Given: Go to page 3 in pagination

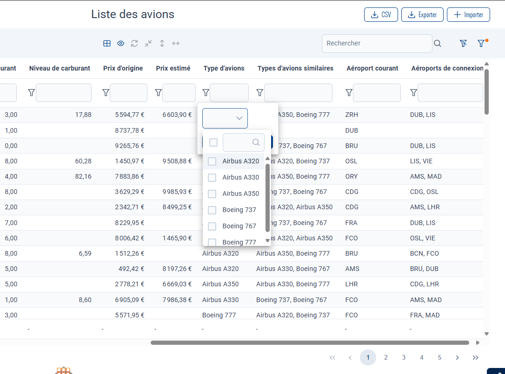Looking at the screenshot, I should tap(404, 358).
